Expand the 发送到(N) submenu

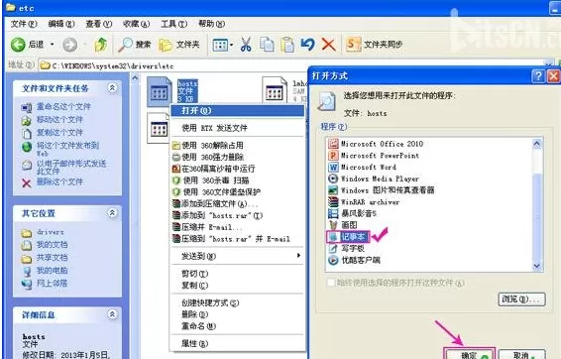pyautogui.click(x=238, y=256)
